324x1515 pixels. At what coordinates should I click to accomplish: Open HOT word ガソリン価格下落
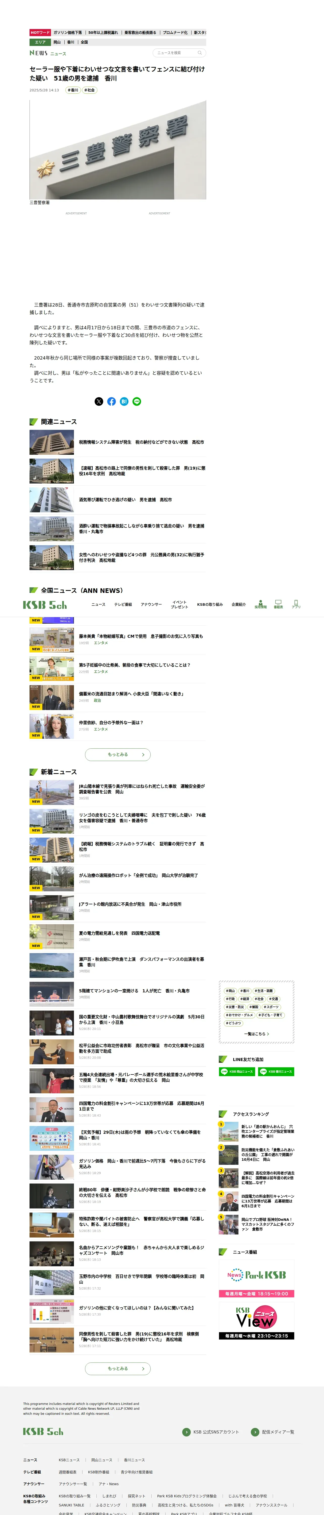(x=68, y=33)
